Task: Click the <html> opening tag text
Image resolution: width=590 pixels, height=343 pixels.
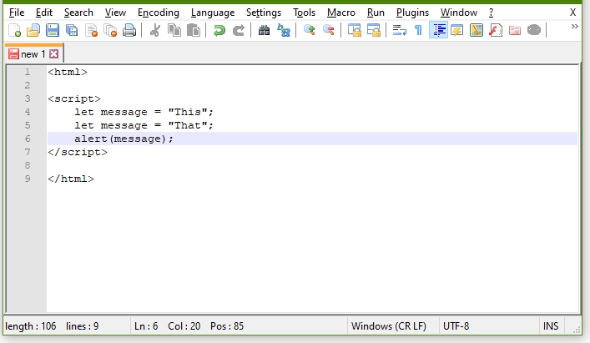Action: [68, 72]
